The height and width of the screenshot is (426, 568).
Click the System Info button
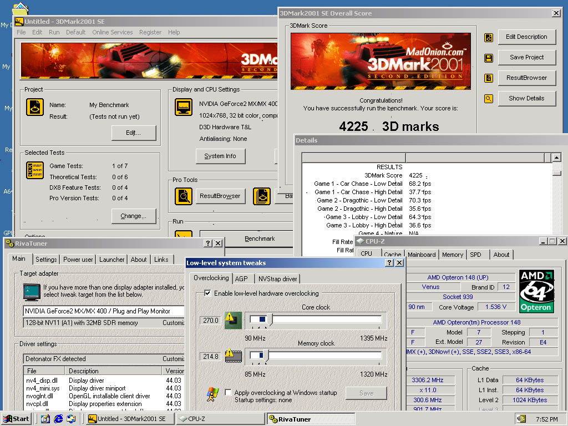click(220, 156)
